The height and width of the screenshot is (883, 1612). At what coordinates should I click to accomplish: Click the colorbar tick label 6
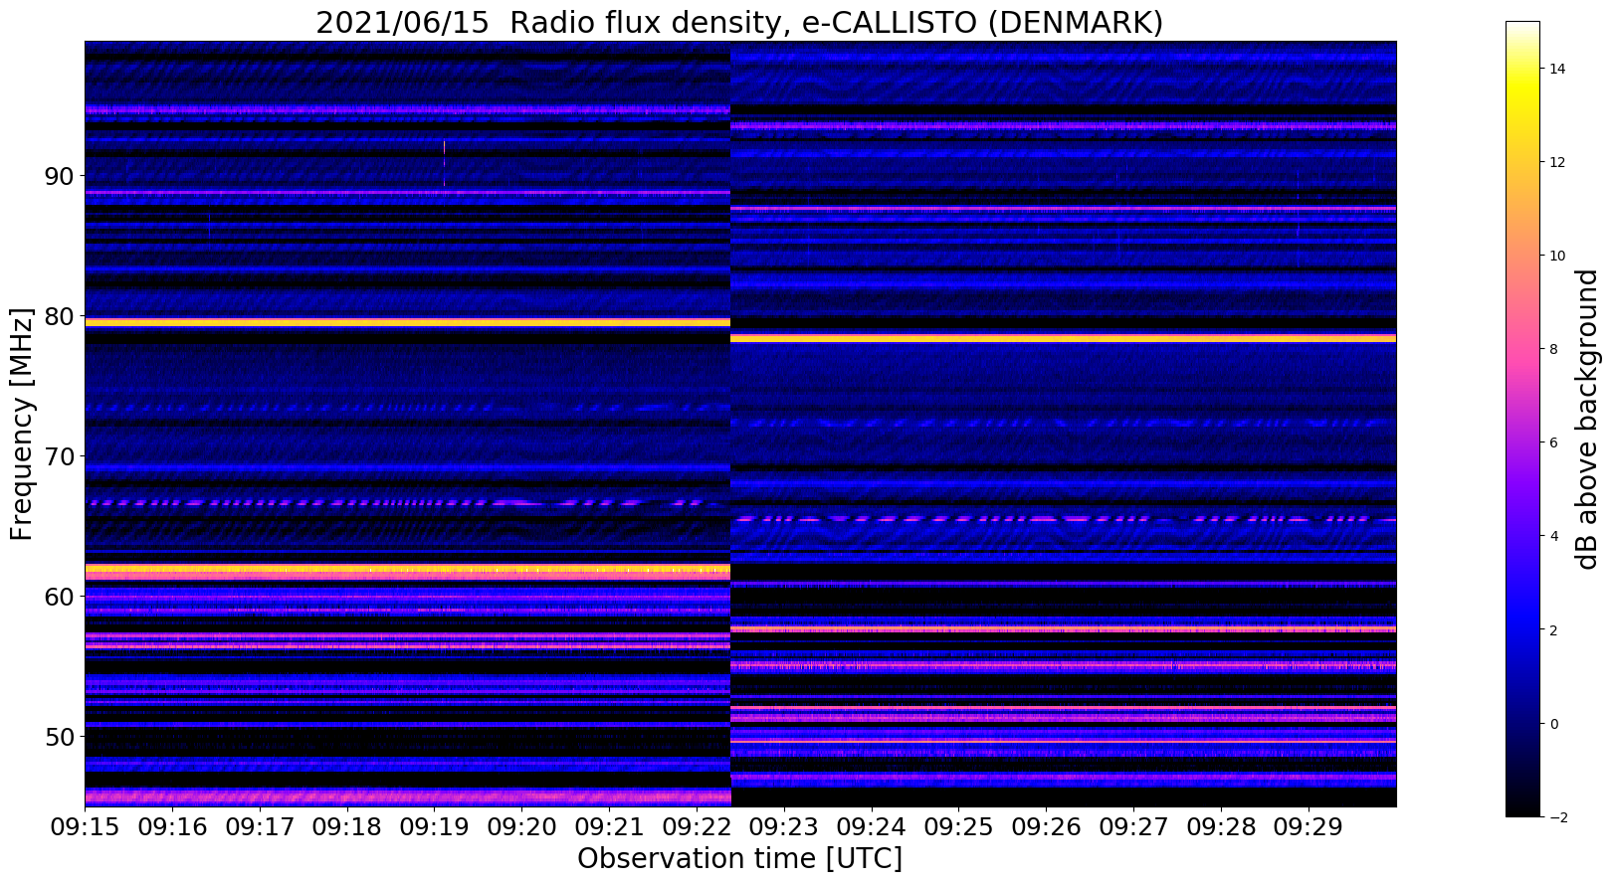coord(1552,442)
